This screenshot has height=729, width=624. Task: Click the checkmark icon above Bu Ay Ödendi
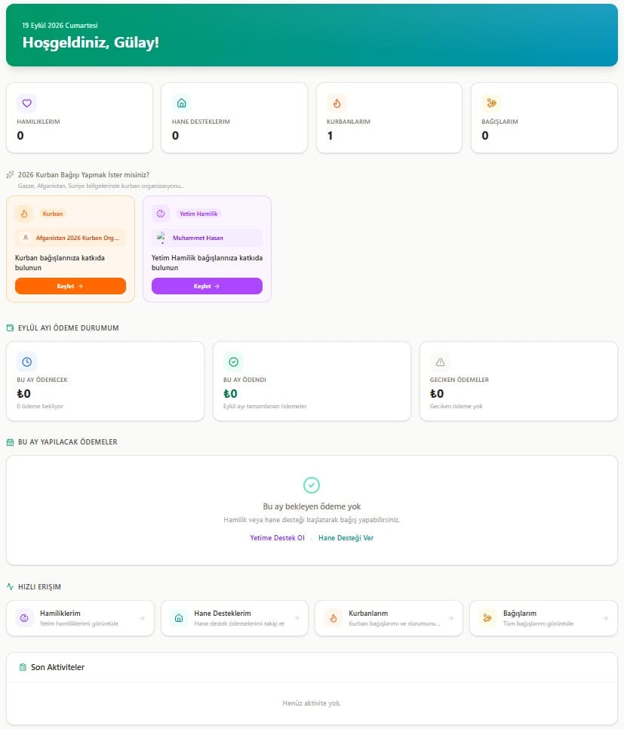point(233,361)
